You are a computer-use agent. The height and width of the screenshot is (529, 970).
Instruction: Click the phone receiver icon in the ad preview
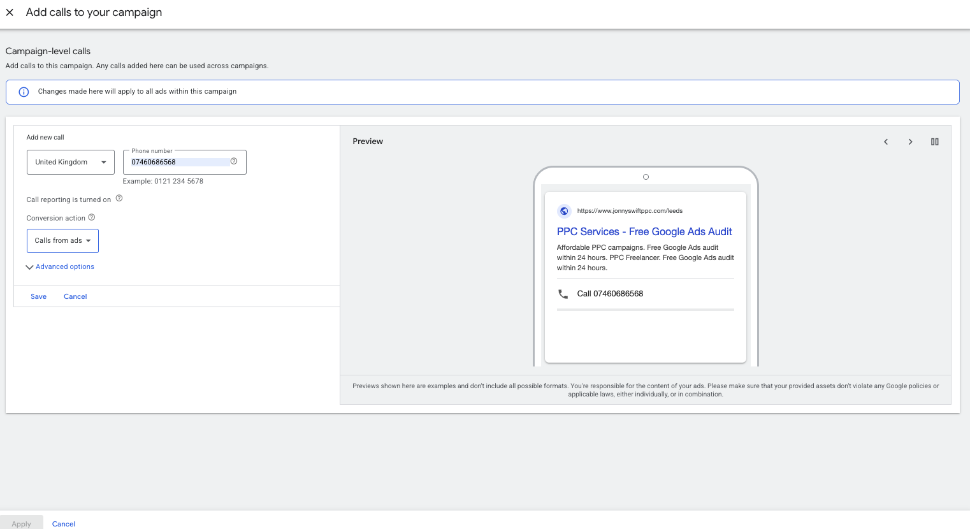coord(563,294)
